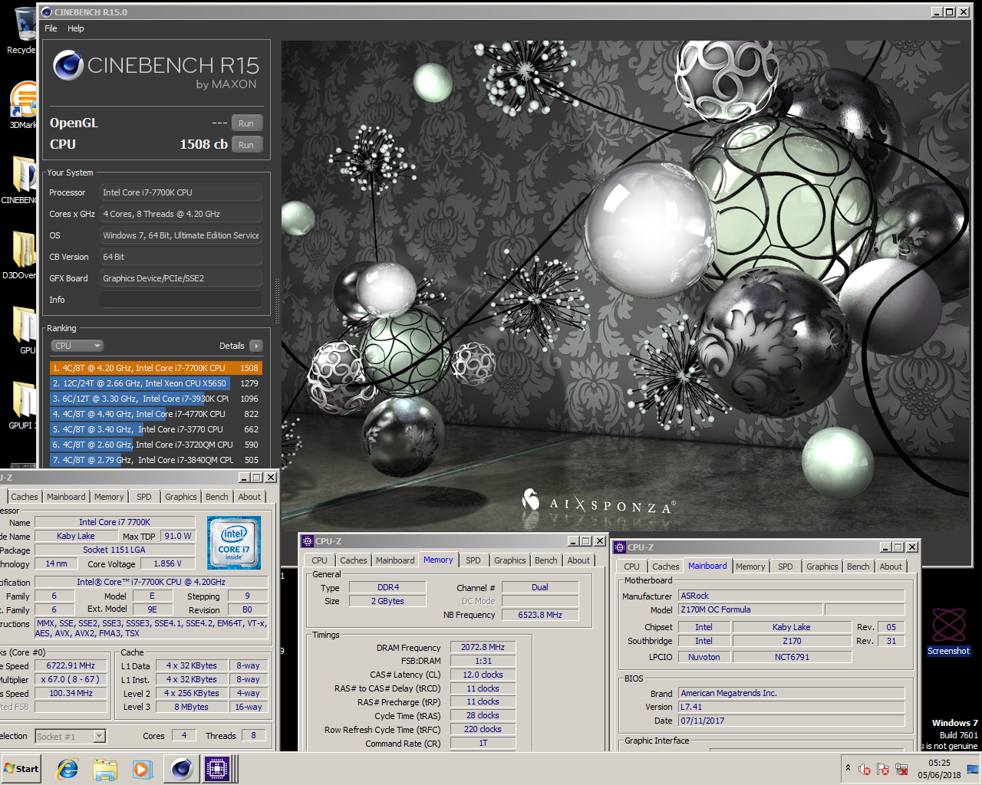Viewport: 982px width, 785px height.
Task: Select the CINEBENCH folder on the desktop
Action: coord(21,180)
